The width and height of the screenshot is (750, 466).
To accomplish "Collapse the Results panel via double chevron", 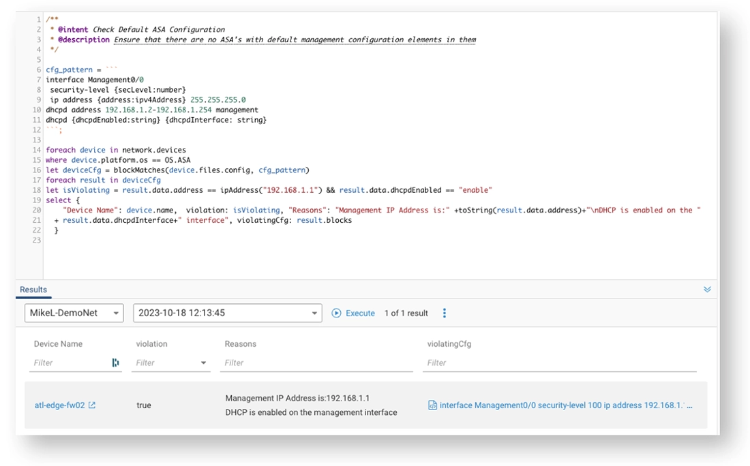I will click(707, 289).
